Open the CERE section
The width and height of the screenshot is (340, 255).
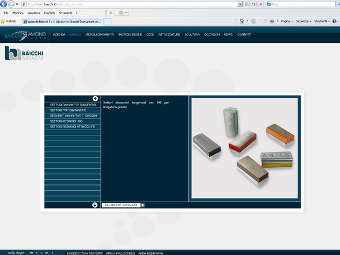(150, 34)
